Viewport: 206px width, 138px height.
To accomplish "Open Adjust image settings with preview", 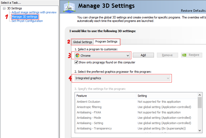I will pyautogui.click(x=34, y=12).
